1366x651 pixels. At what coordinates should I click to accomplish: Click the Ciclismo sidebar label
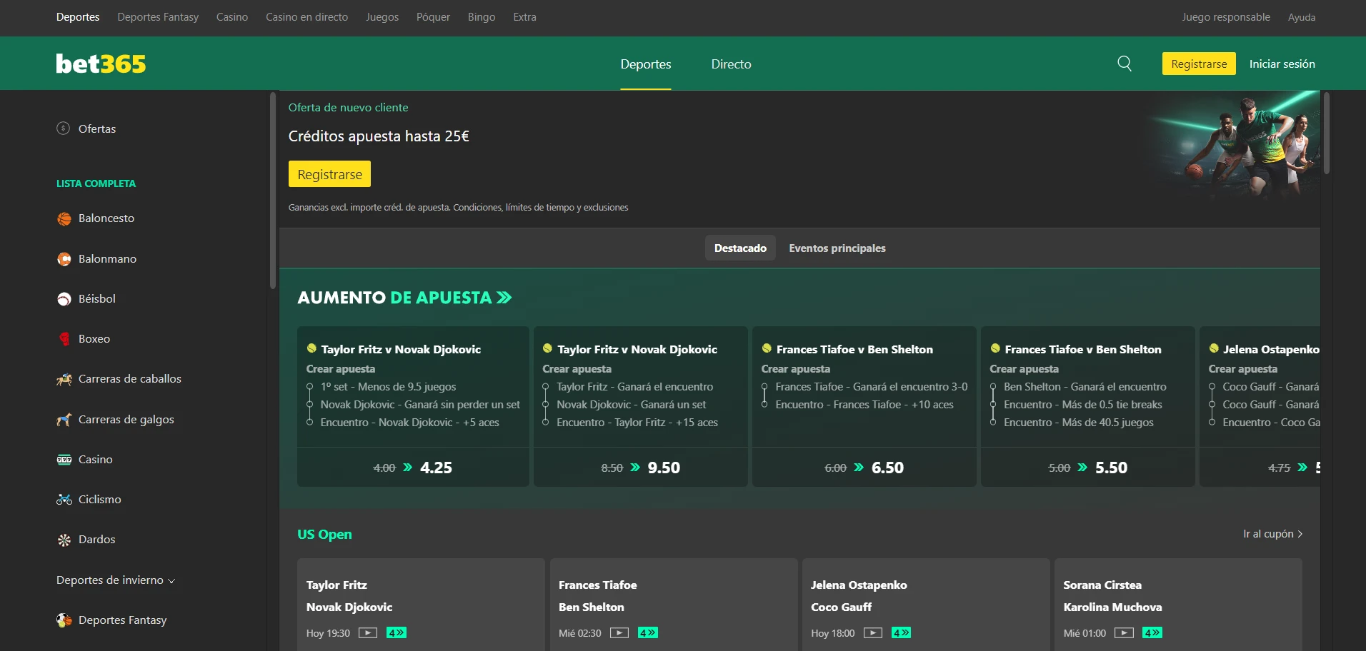point(100,500)
